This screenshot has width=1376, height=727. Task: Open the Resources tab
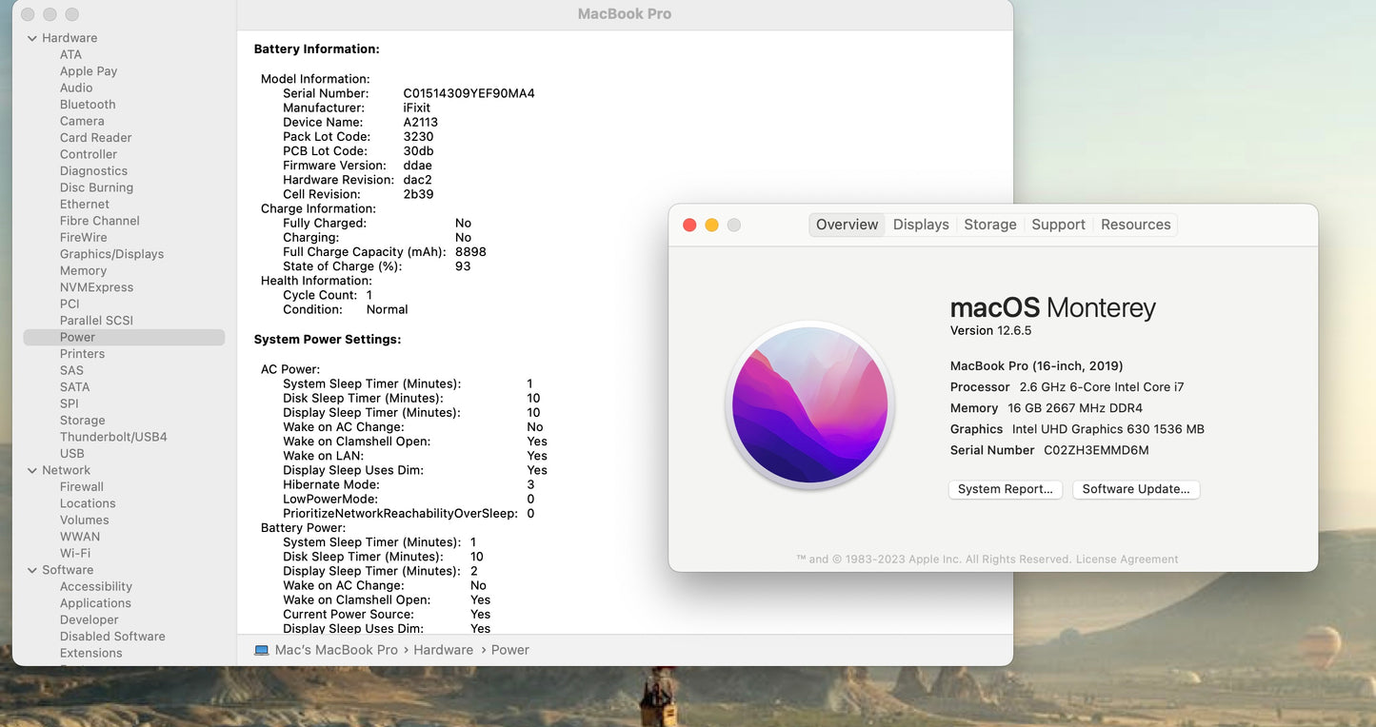[x=1135, y=225]
